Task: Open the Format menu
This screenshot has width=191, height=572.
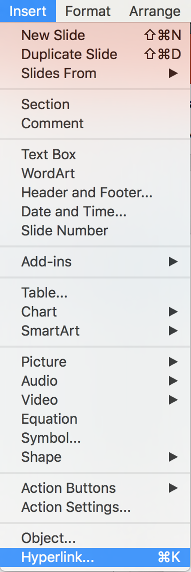Action: pyautogui.click(x=87, y=12)
